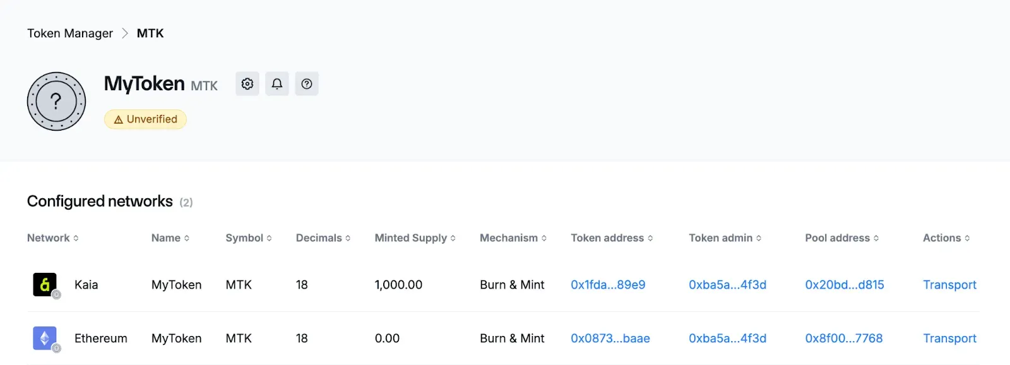Open MyToken settings gear icon
The image size is (1010, 365).
pyautogui.click(x=247, y=84)
